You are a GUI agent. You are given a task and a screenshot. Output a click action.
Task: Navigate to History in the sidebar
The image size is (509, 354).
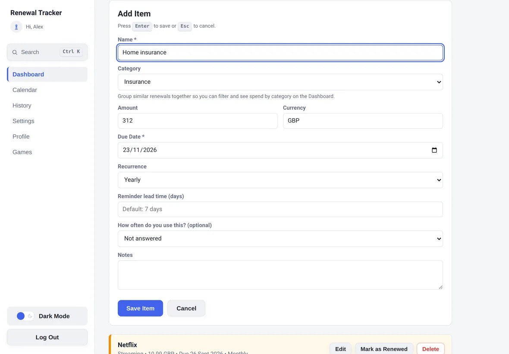pyautogui.click(x=47, y=105)
